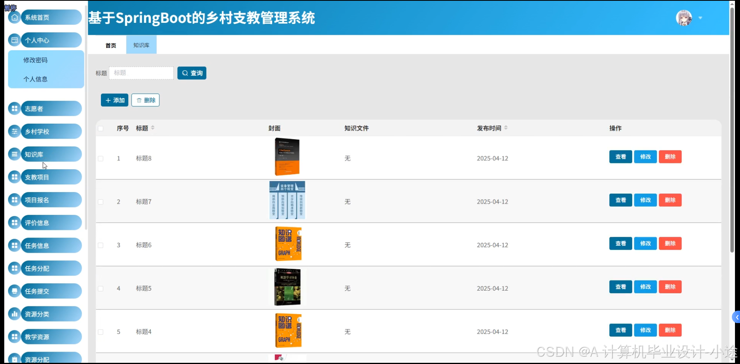Click the grid icon beside 志愿者

[x=14, y=109]
